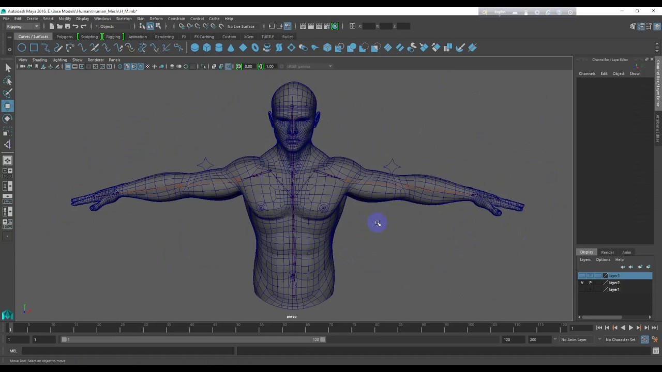The width and height of the screenshot is (662, 372).
Task: Switch to the Rotate tool
Action: coord(8,118)
